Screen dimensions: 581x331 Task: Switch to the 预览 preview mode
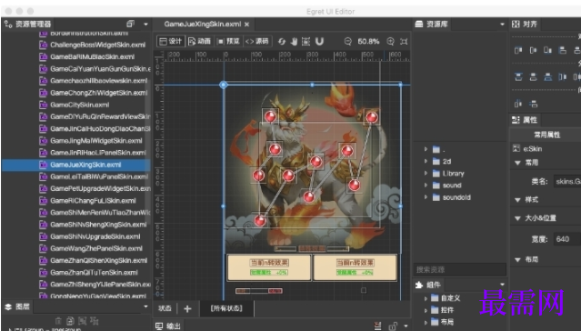228,41
